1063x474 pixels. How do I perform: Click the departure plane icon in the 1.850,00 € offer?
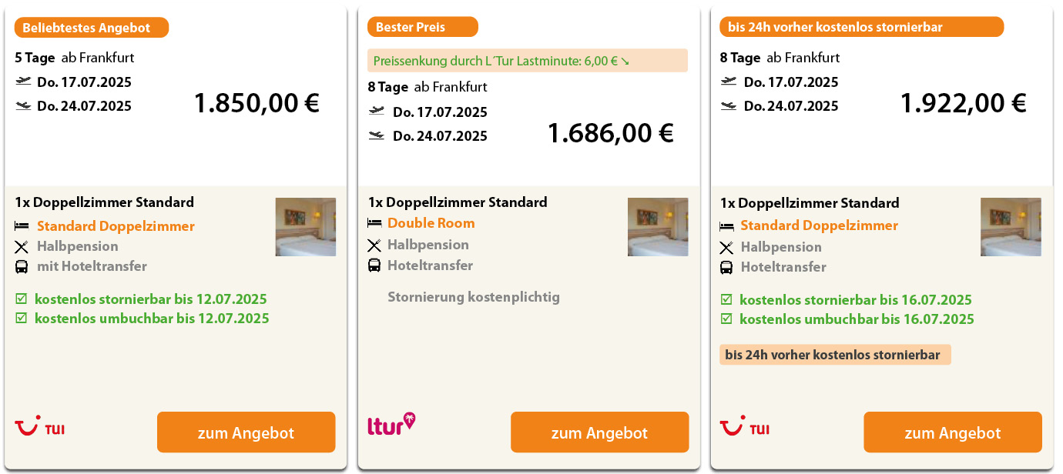pos(23,82)
